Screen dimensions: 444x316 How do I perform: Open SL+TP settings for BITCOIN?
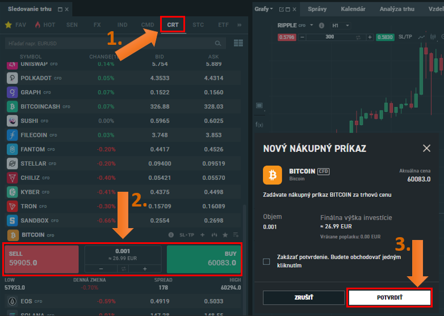187,235
